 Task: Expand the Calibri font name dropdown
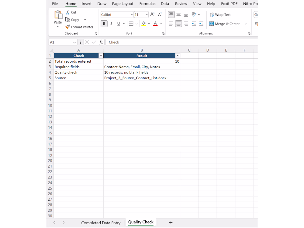click(131, 15)
